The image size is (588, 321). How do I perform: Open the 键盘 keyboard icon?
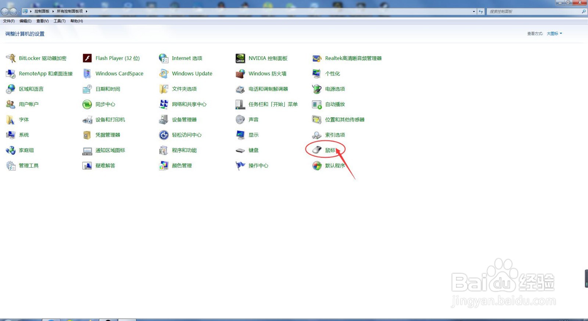pyautogui.click(x=240, y=150)
